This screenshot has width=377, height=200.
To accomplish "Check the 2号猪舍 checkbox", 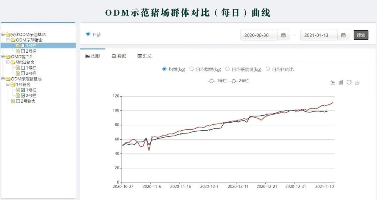I will (18, 101).
